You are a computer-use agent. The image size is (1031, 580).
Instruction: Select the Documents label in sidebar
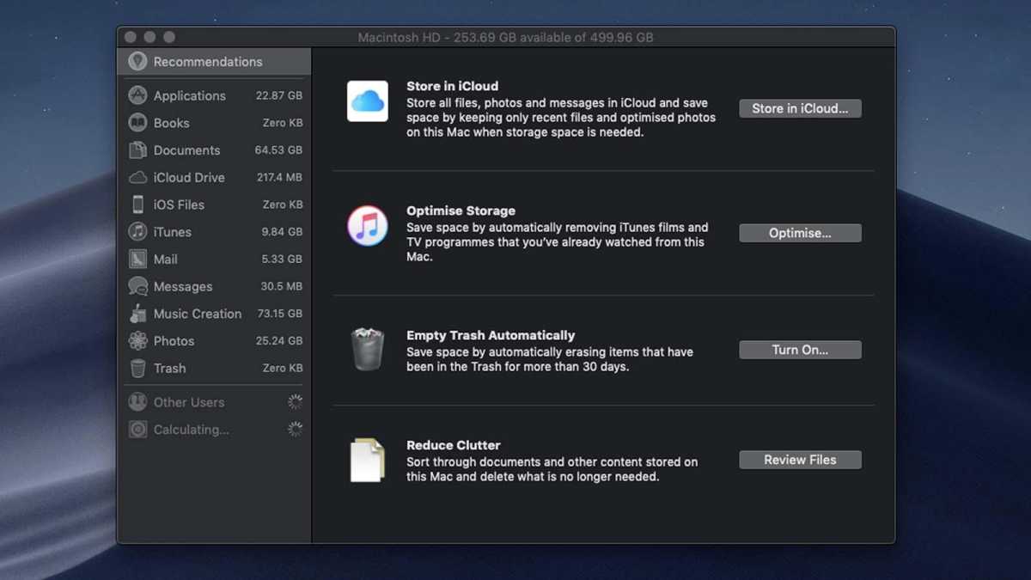187,150
